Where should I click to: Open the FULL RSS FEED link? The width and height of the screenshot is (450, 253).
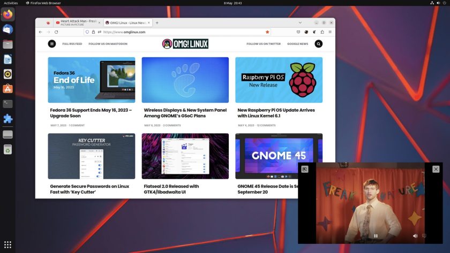pyautogui.click(x=72, y=44)
